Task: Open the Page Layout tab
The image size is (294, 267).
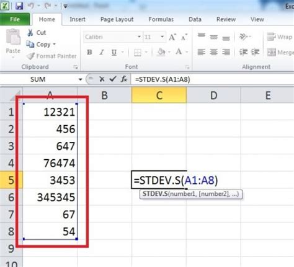Action: point(117,19)
